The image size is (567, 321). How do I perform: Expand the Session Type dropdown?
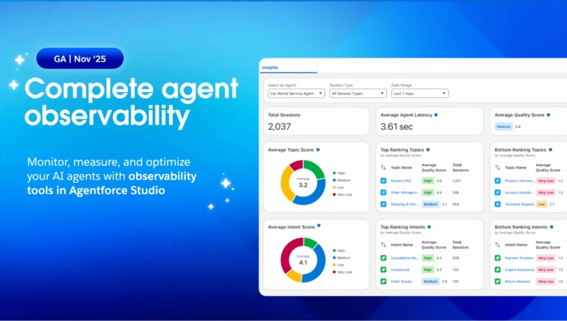click(x=358, y=93)
